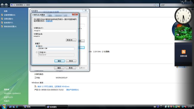The width and height of the screenshot is (194, 109).
Task: Click the forward navigation arrow
Action: pyautogui.click(x=6, y=5)
